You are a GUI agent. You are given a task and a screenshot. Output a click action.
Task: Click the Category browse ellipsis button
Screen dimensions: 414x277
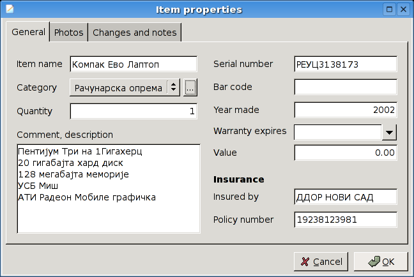[x=190, y=87]
